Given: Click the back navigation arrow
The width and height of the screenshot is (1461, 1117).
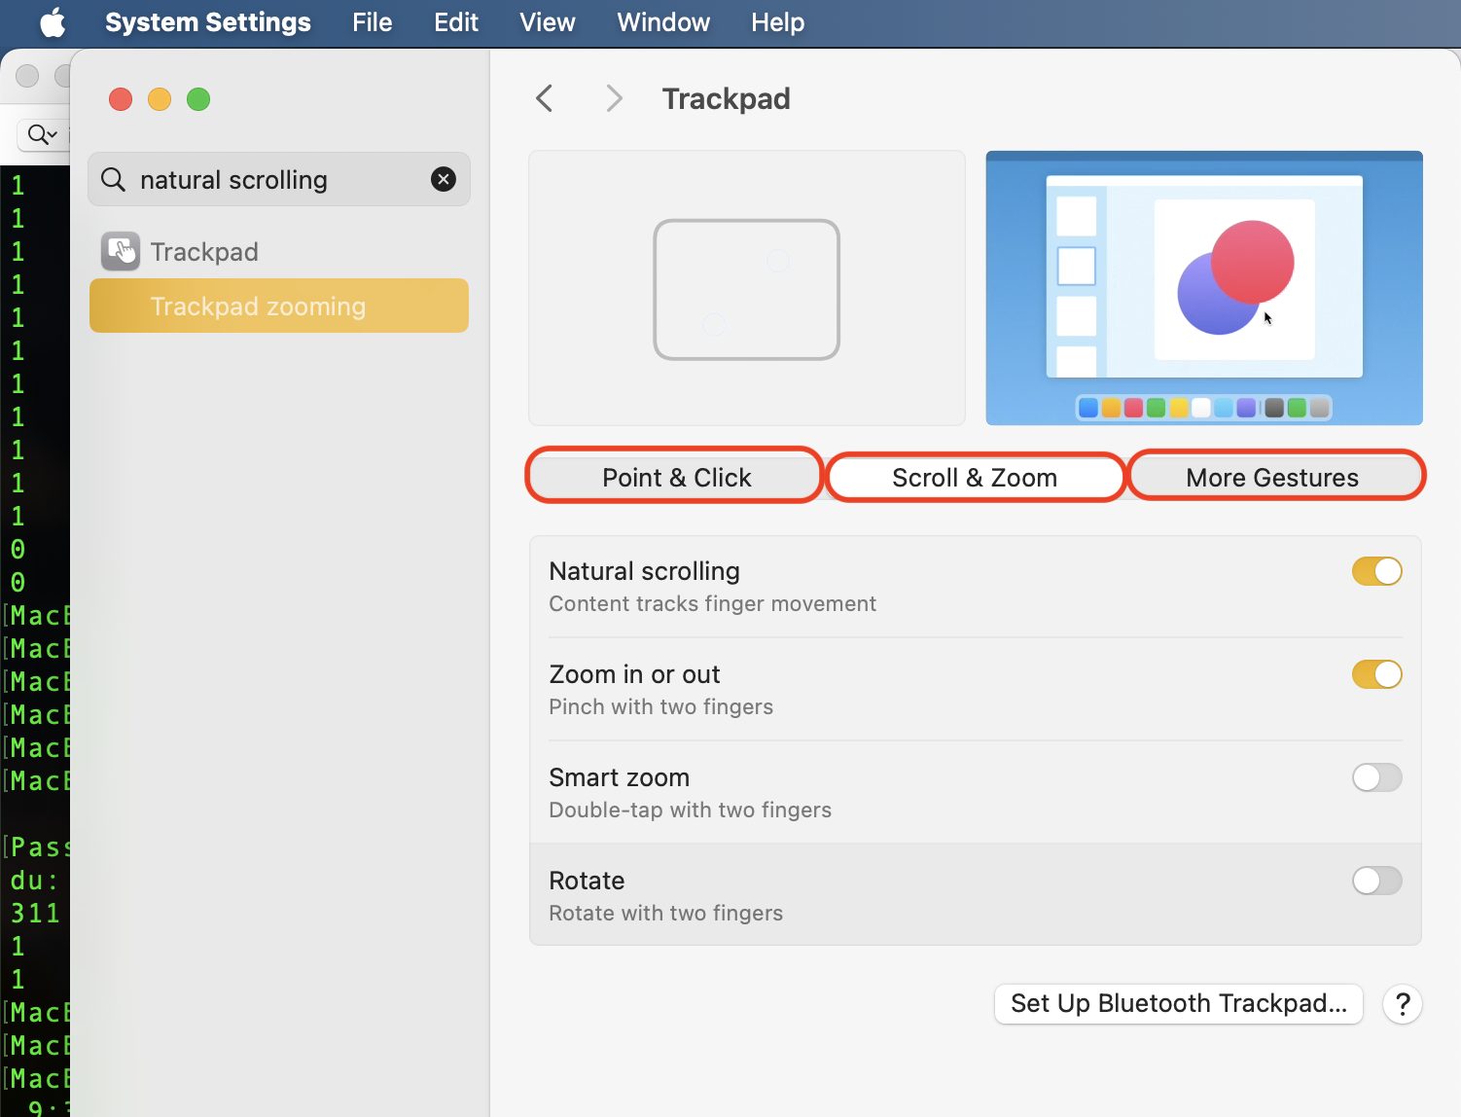Looking at the screenshot, I should click(545, 98).
